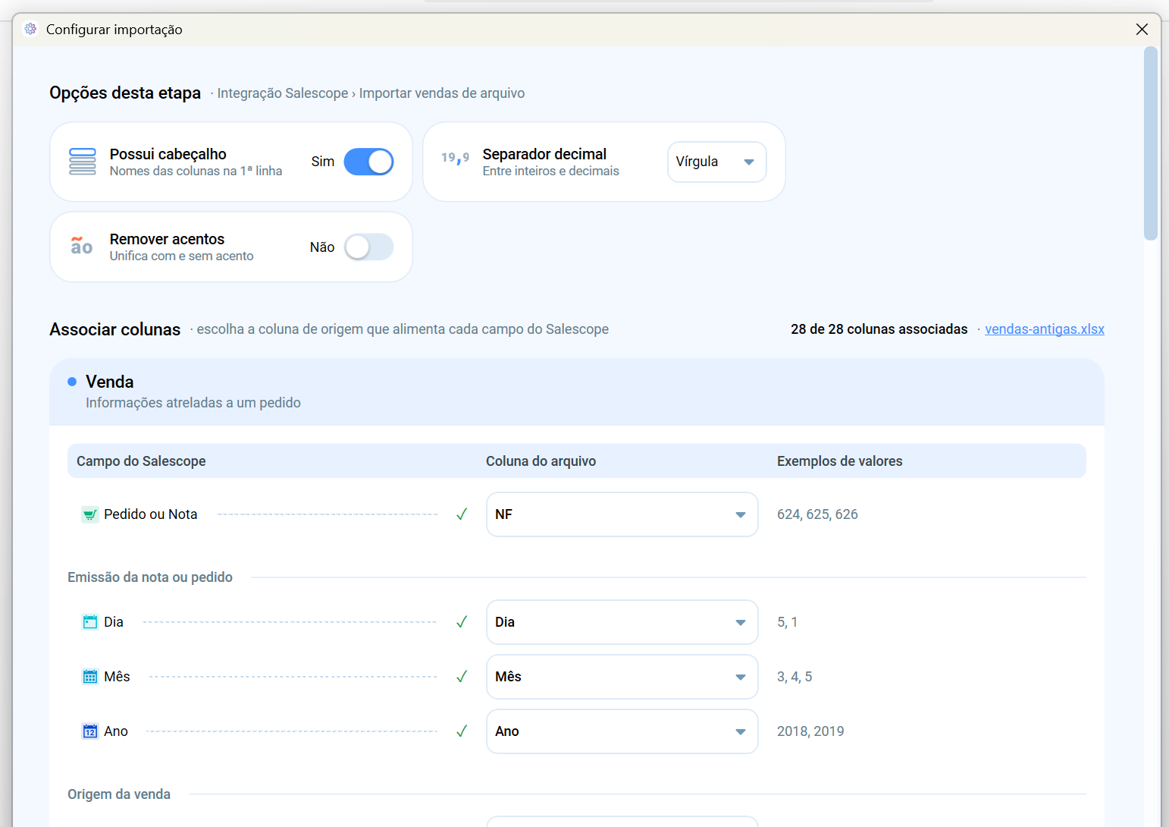Click the Opções desta etapa heading
This screenshot has width=1169, height=827.
coord(125,93)
